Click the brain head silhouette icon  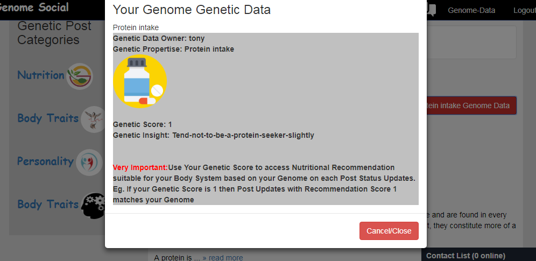pos(94,206)
